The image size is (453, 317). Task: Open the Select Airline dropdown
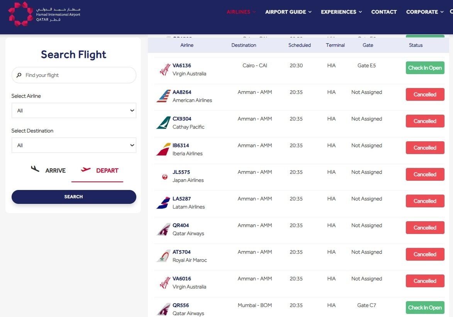pyautogui.click(x=74, y=110)
